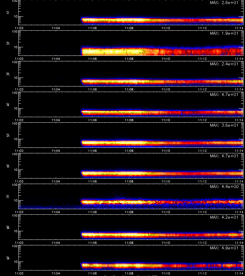The width and height of the screenshot is (245, 276).
Task: Click the spectrogram band in panel 8F
Action: point(162,235)
